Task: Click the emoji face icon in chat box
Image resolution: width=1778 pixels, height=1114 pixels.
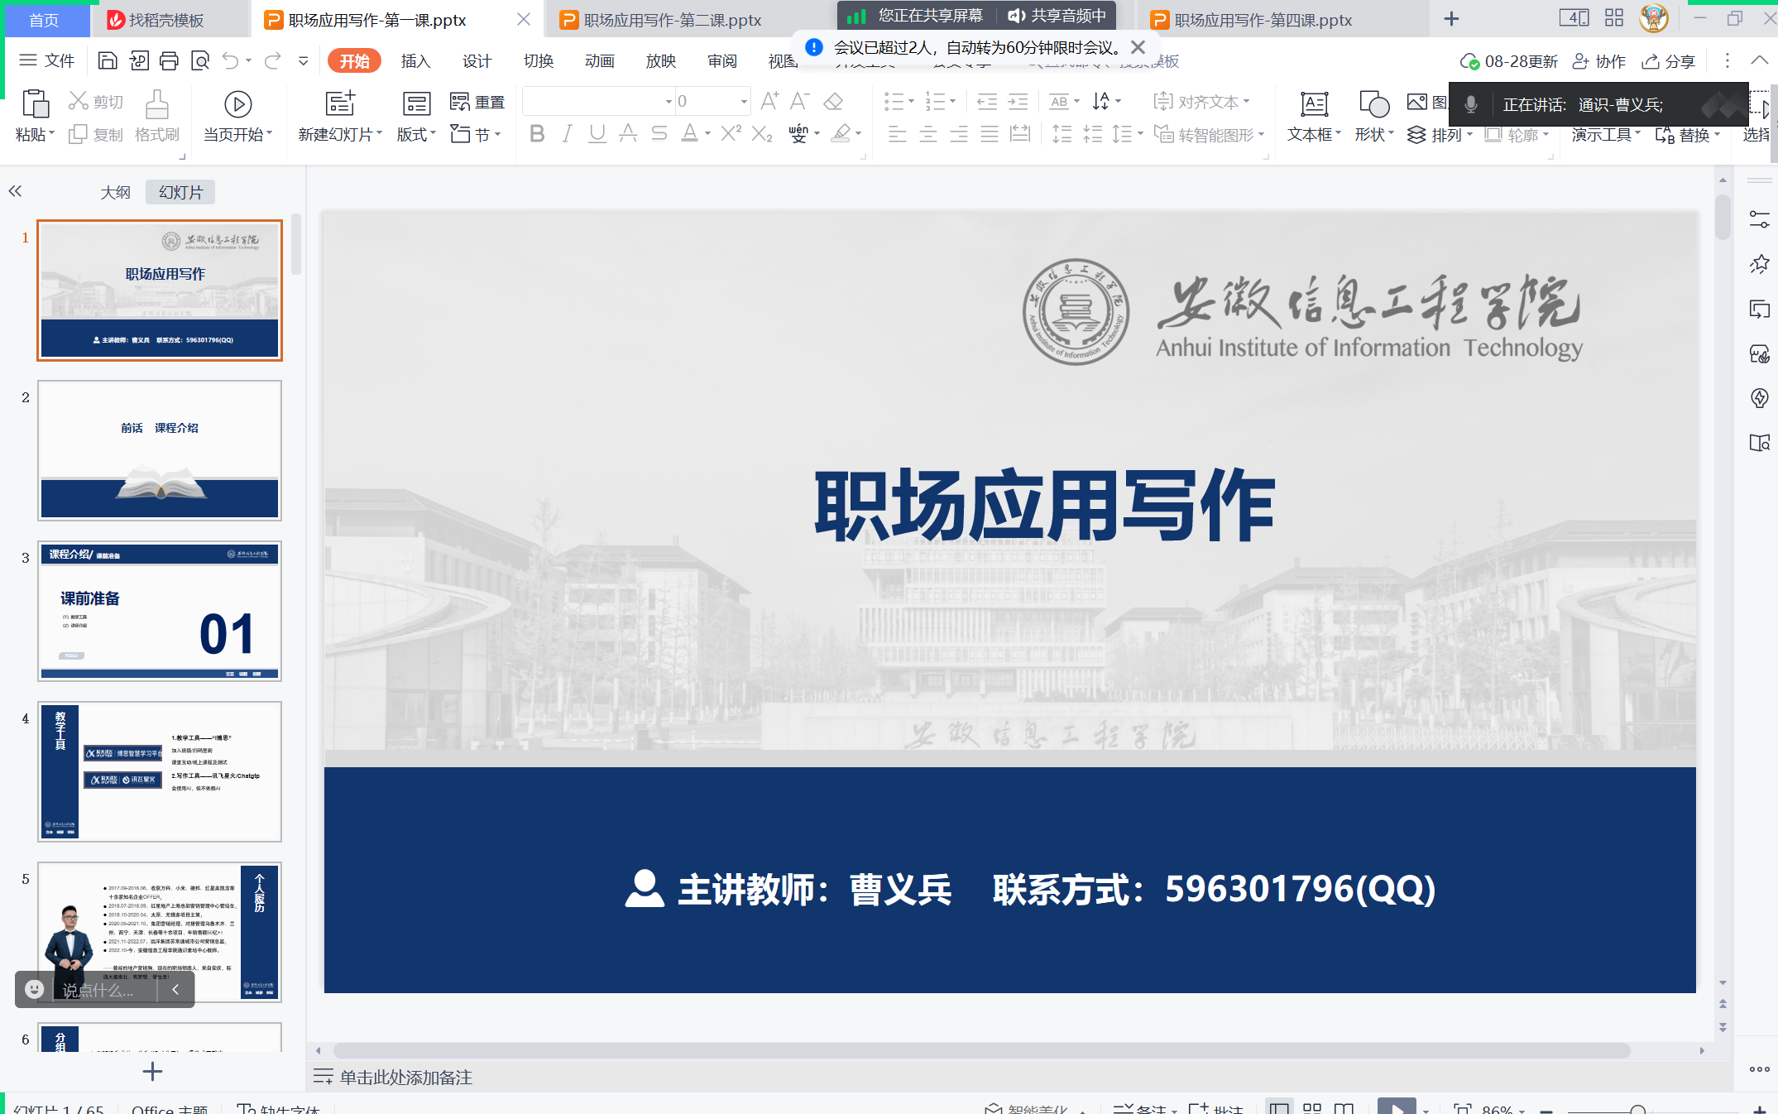Action: click(x=34, y=989)
